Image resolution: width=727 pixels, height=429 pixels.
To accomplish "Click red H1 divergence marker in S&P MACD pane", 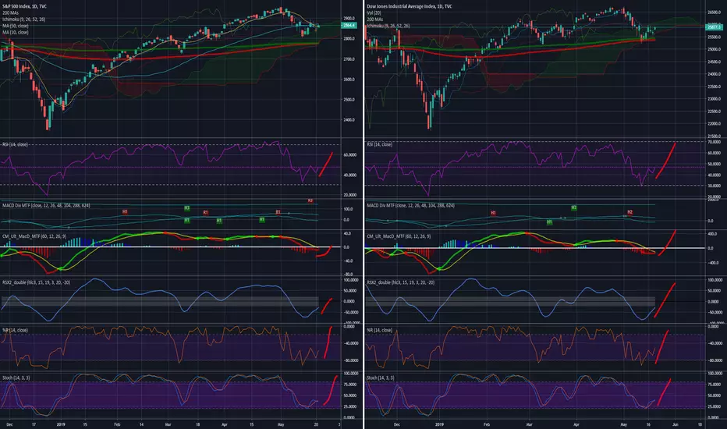I will (x=125, y=212).
